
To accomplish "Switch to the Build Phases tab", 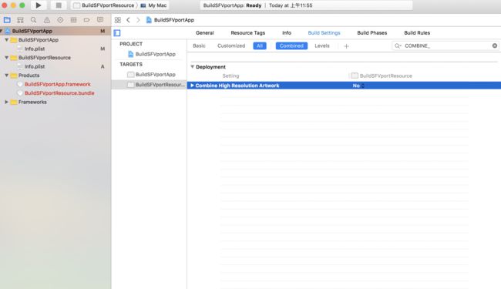I will 372,33.
